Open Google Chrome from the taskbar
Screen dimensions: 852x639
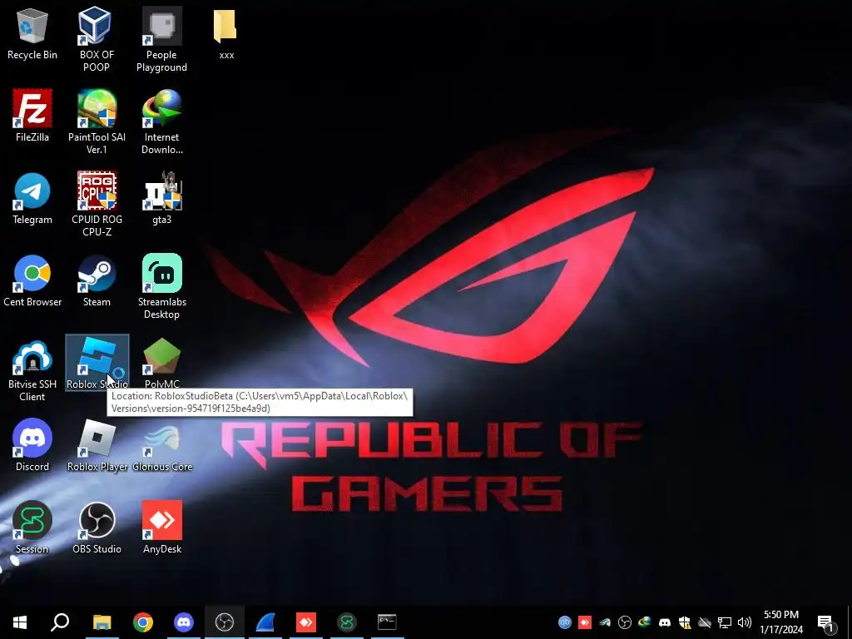pyautogui.click(x=143, y=622)
